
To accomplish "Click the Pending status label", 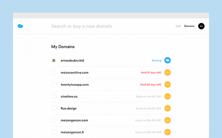I will pyautogui.click(x=157, y=61).
